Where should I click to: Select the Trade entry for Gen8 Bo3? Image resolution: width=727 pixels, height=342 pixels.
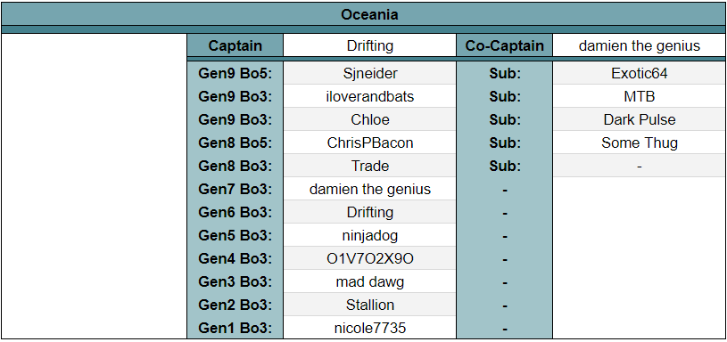pos(370,166)
